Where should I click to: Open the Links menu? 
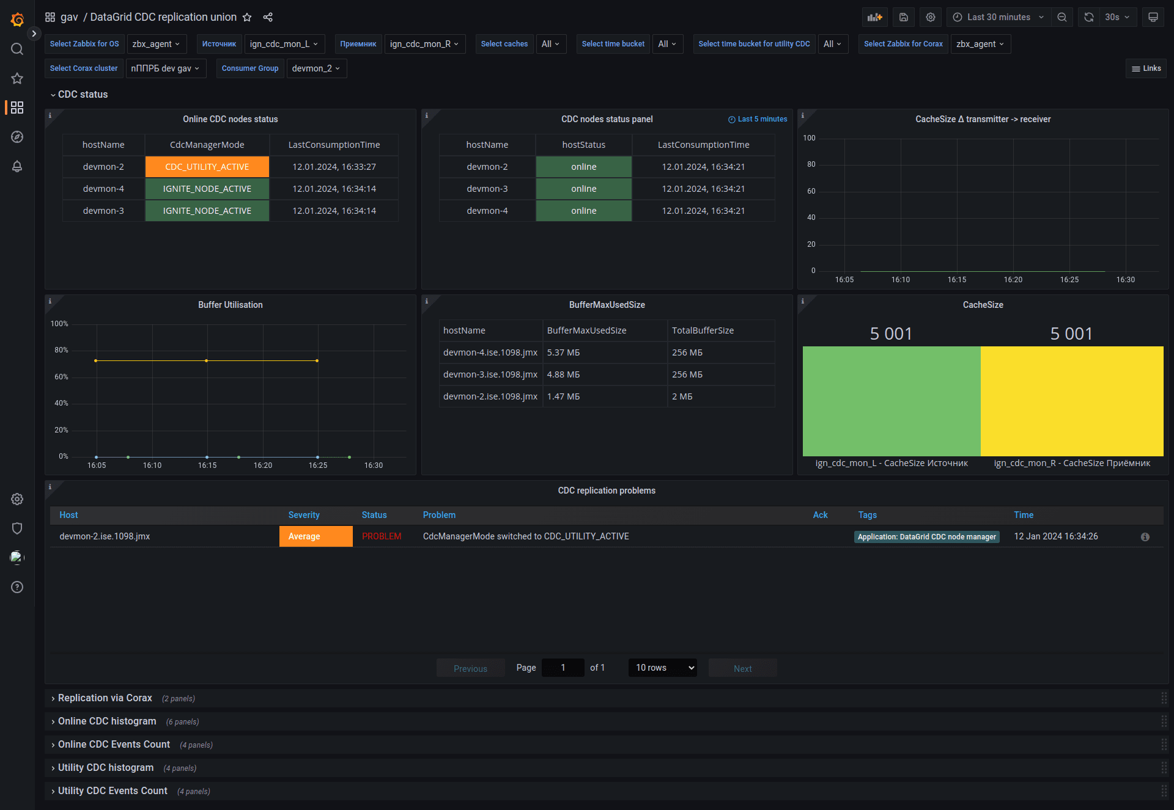coord(1146,68)
